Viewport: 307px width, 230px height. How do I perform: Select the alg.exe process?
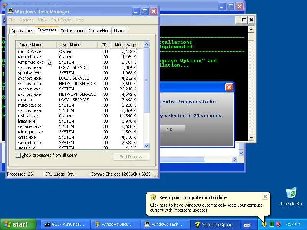pos(79,100)
